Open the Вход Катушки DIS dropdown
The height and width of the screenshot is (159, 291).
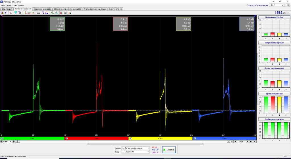tap(136, 152)
